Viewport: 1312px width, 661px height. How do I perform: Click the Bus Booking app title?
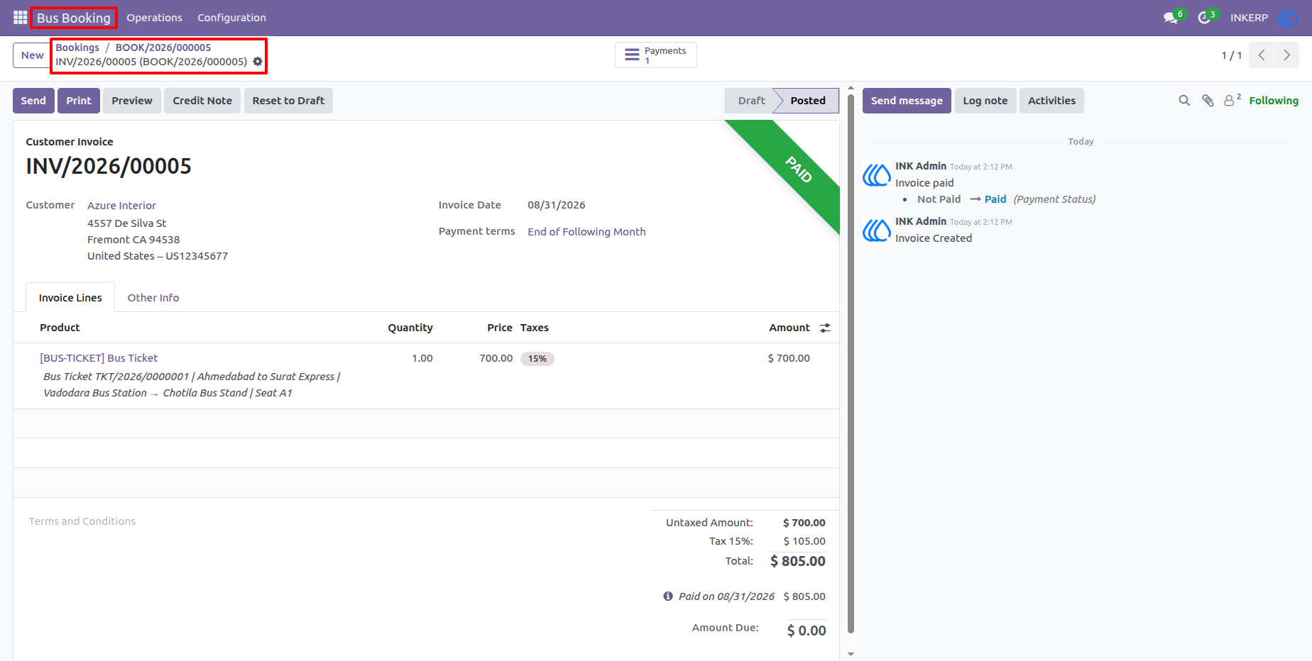[x=74, y=18]
